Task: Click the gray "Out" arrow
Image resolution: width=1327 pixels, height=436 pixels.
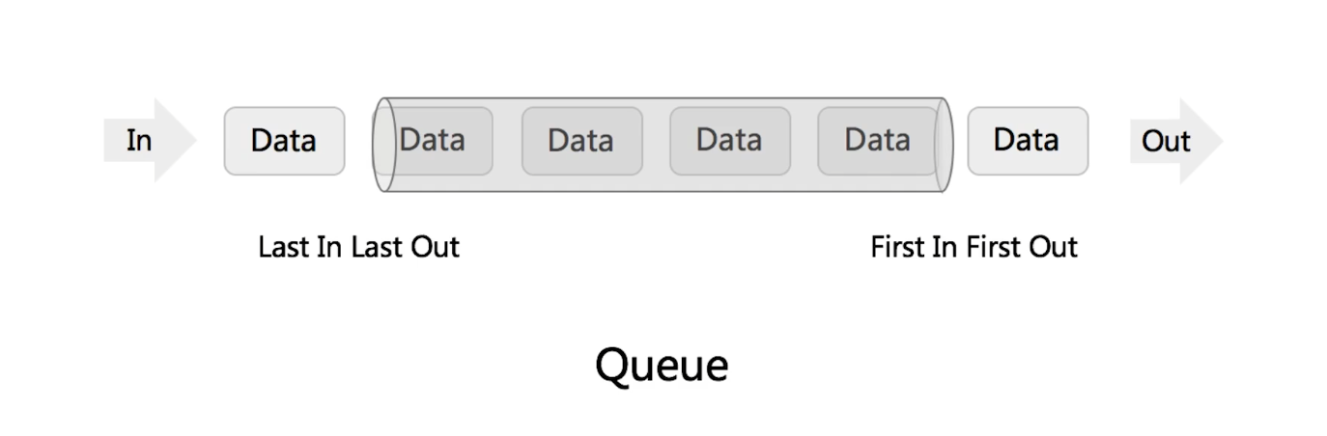Action: coord(1171,141)
